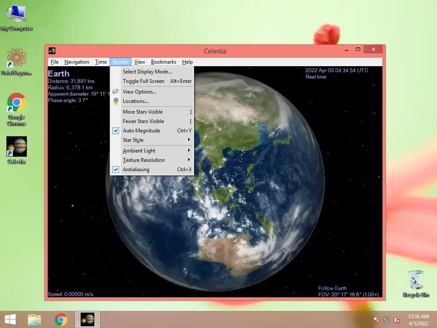
Task: Choose Toggle Full Screen
Action: tap(151, 81)
